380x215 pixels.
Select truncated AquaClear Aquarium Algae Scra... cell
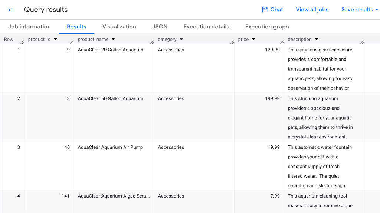(114, 196)
